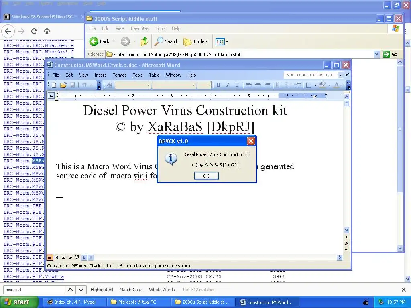Open the Undo history dropdown arrow
Image resolution: width=411 pixels, height=308 pixels.
91,85
